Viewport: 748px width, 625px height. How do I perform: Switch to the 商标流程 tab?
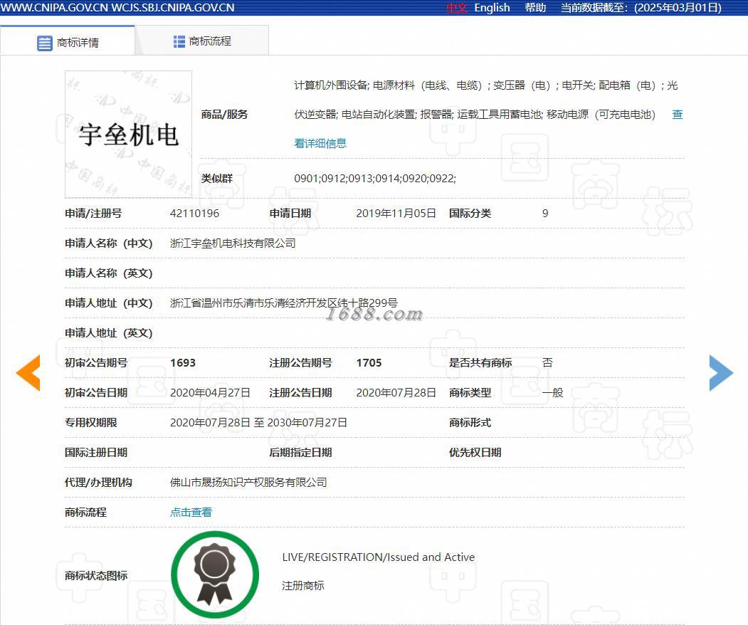click(x=202, y=41)
